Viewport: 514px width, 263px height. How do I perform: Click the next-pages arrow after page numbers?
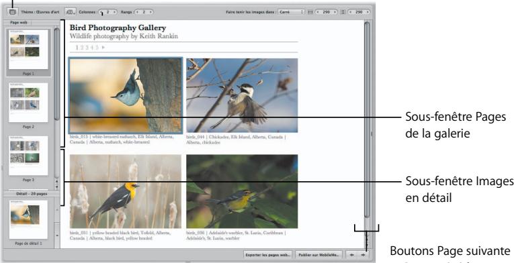pos(103,48)
